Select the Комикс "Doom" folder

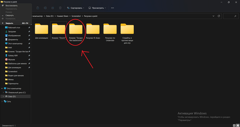point(59,30)
